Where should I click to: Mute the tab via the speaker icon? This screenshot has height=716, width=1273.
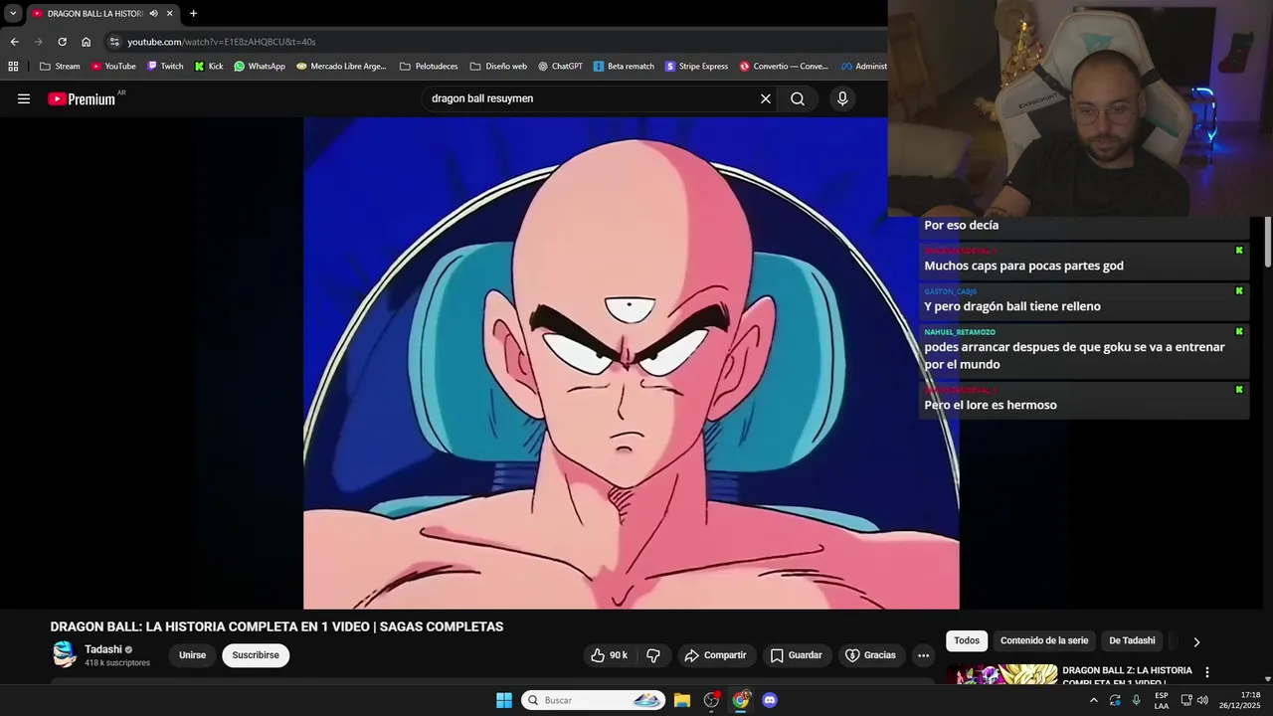[x=153, y=14]
